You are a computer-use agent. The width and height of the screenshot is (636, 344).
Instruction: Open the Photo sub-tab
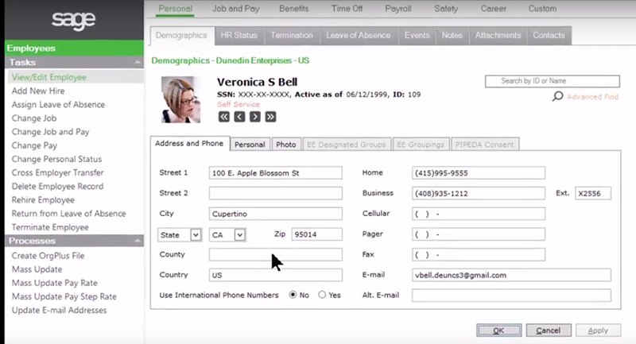(285, 145)
